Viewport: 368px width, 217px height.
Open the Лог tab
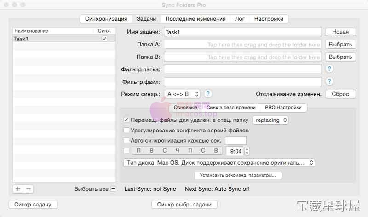pyautogui.click(x=240, y=19)
